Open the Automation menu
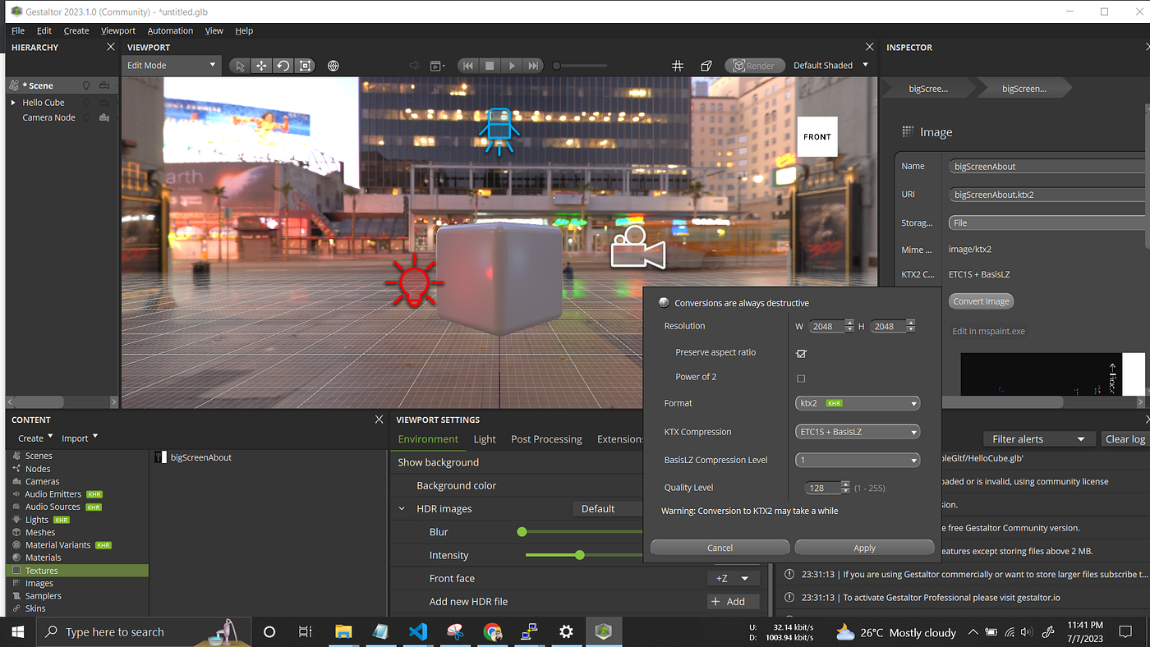The image size is (1150, 647). (x=170, y=30)
